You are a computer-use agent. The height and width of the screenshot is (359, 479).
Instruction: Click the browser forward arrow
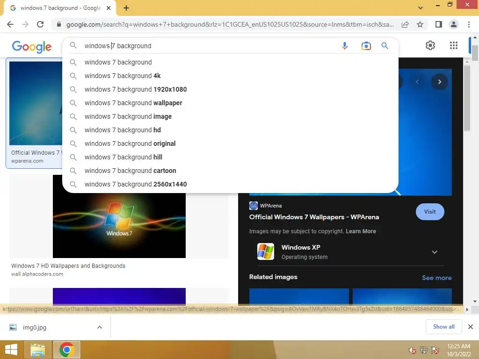click(x=25, y=24)
